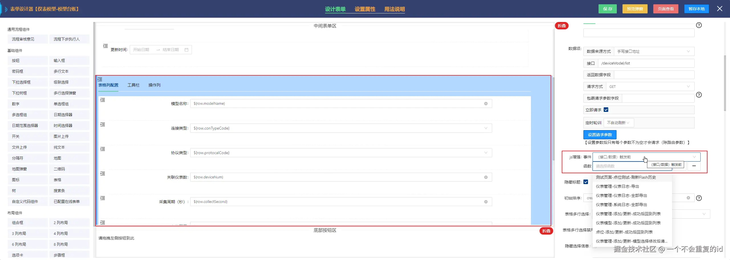The width and height of the screenshot is (730, 260).
Task: Click the minus button next to 函数 selector
Action: point(694,166)
